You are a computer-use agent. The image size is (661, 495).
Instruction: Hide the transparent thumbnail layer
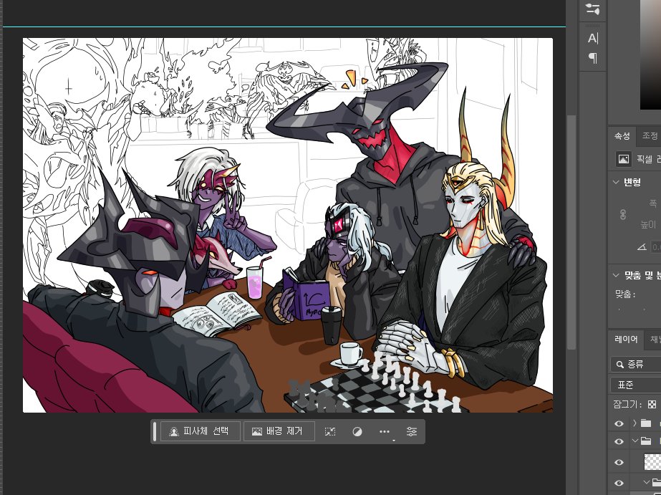(x=619, y=463)
